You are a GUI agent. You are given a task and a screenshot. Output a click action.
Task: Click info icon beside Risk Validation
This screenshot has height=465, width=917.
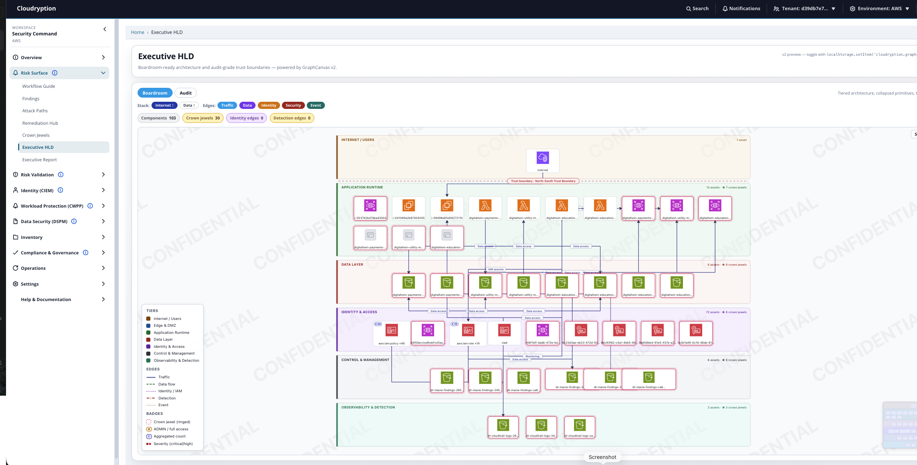pyautogui.click(x=61, y=174)
